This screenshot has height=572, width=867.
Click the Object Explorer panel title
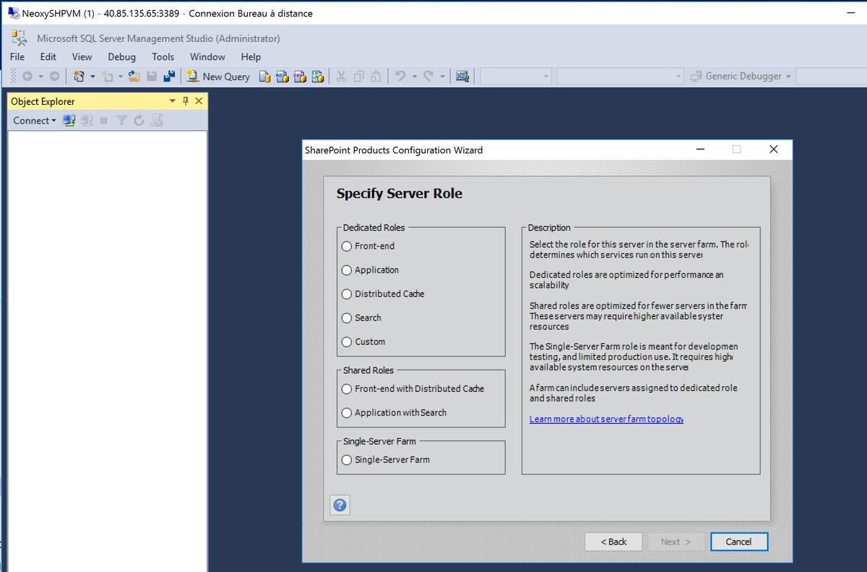tap(43, 101)
